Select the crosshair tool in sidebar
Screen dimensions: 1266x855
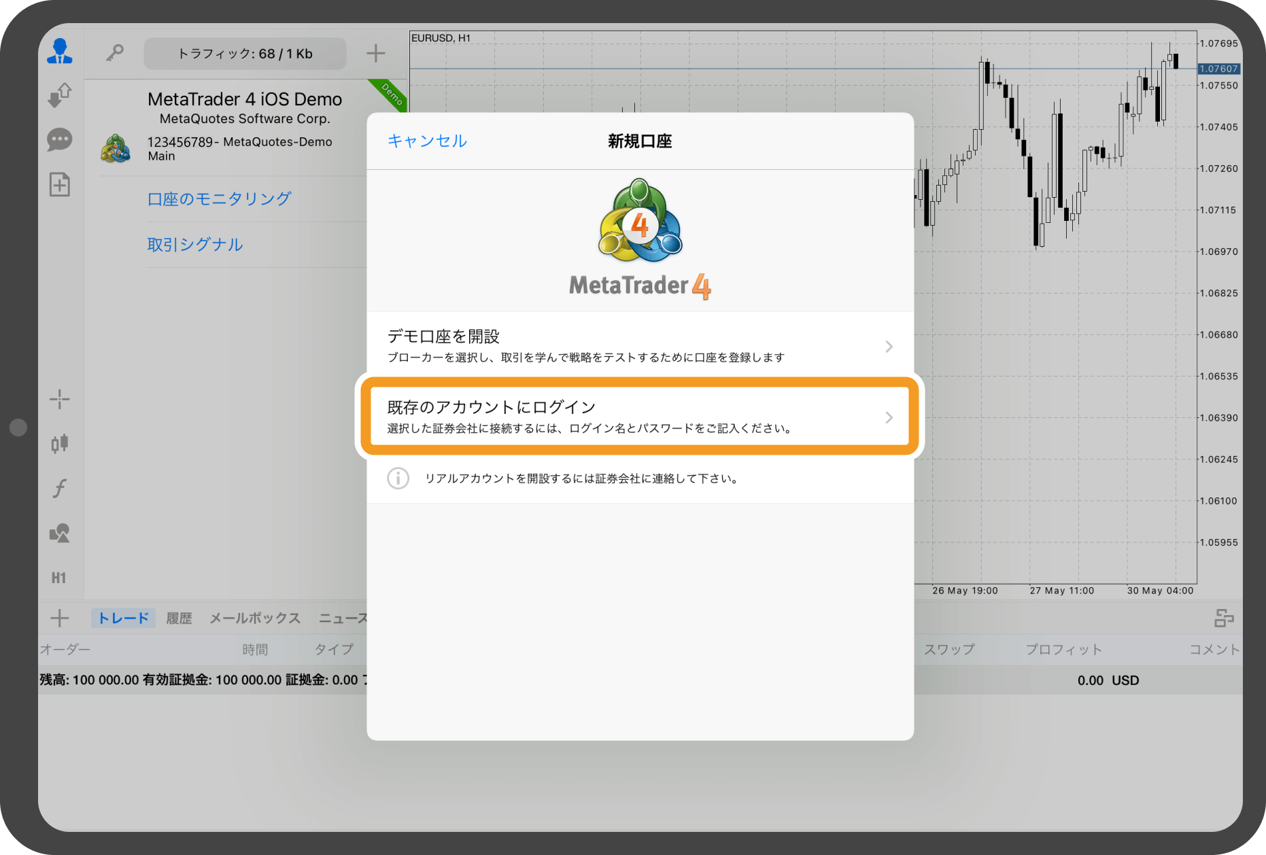tap(60, 399)
